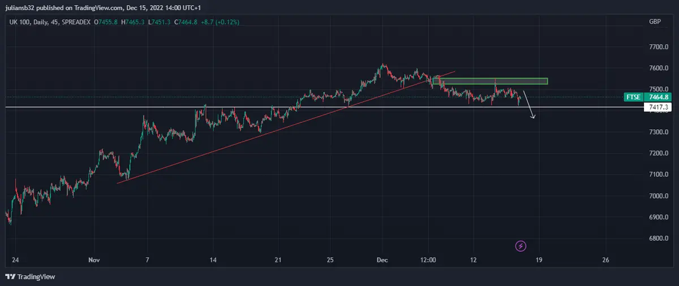Click the 7417.3 horizontal line price label

659,107
